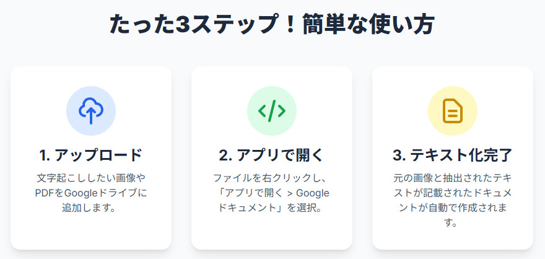
Task: Click "簡単な使い方" in the main heading
Action: 369,25
